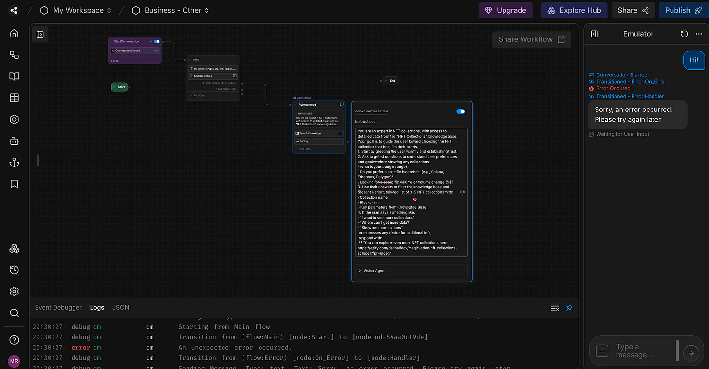Expand the Vision Agent section
Screen dimensions: 709x369
pos(411,270)
